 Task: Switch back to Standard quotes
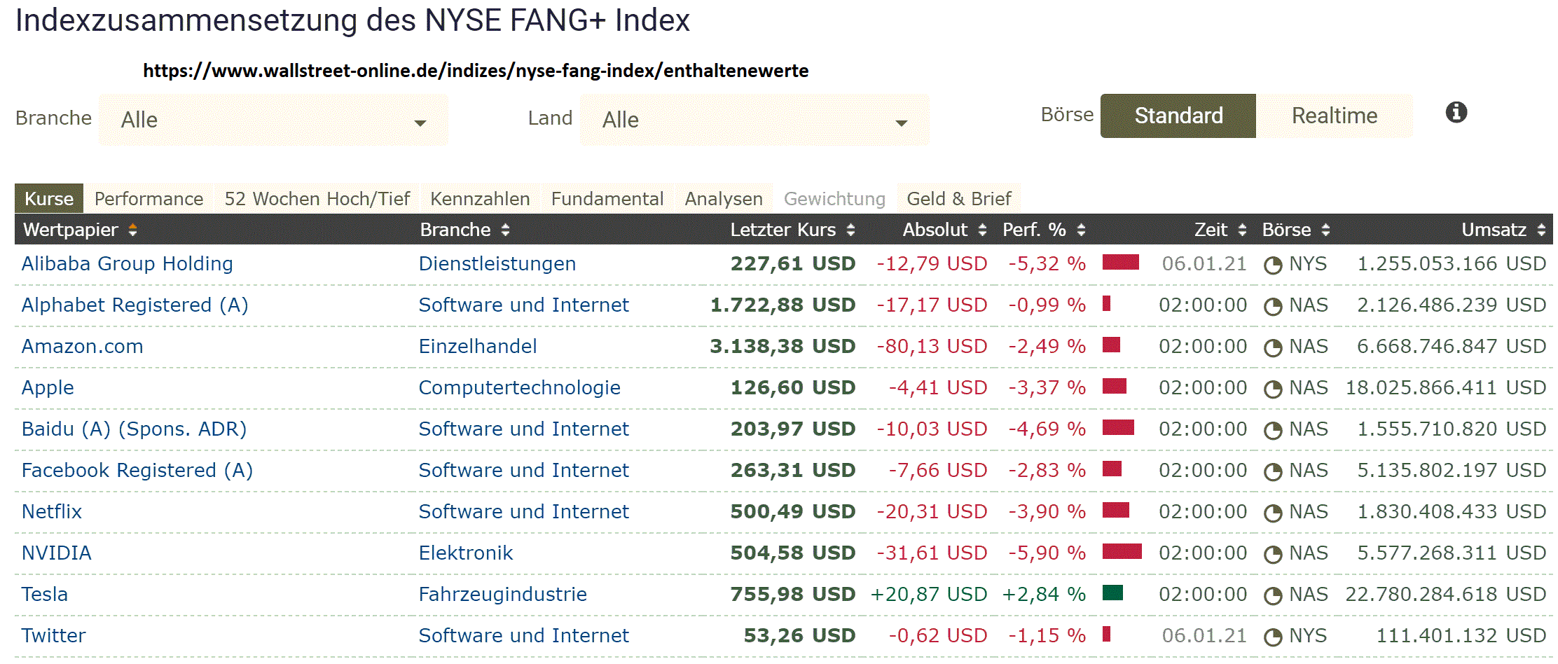point(1178,116)
